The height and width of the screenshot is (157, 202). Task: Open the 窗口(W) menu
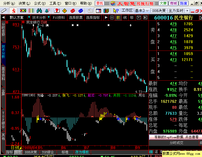(70, 3)
